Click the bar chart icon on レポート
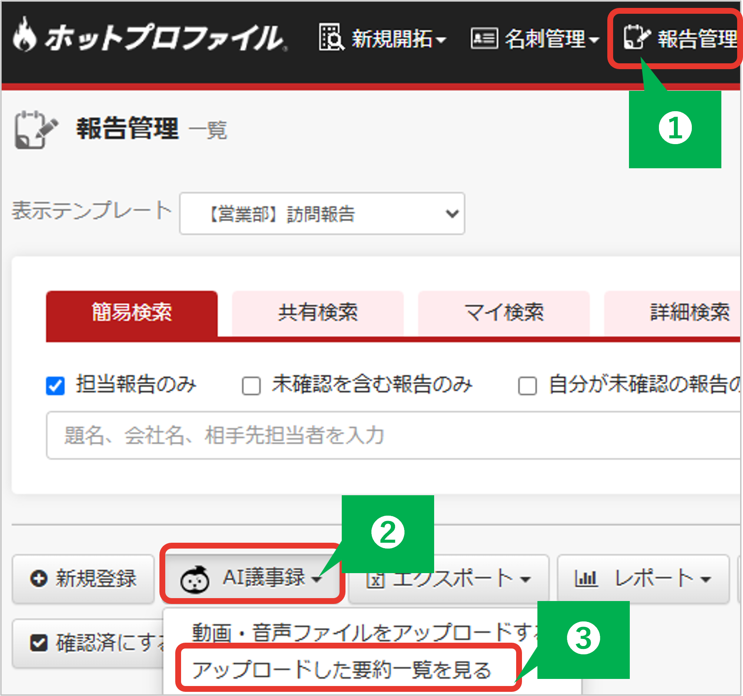743x696 pixels. [586, 579]
